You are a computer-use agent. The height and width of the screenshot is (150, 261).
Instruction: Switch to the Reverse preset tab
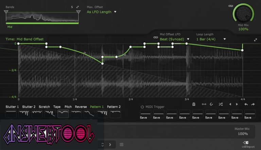(81, 107)
